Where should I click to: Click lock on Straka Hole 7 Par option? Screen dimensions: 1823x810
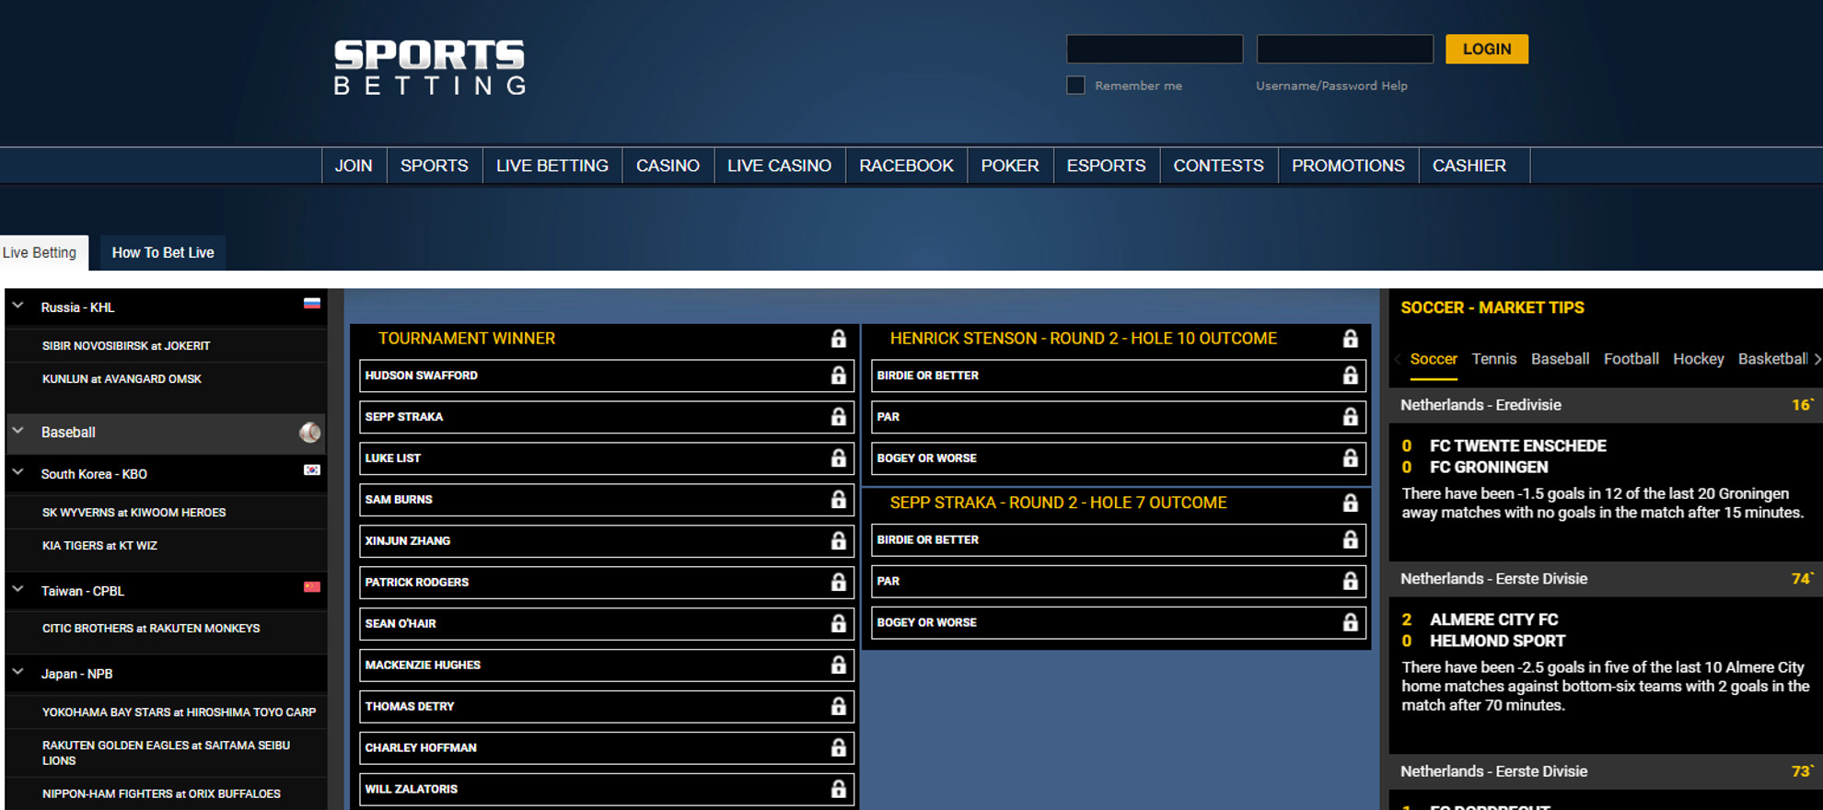tap(1350, 582)
